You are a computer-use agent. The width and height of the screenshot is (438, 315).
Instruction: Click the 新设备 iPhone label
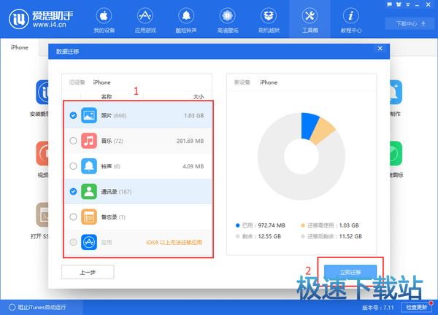(255, 82)
